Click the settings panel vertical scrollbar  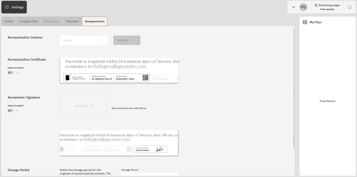click(x=294, y=87)
